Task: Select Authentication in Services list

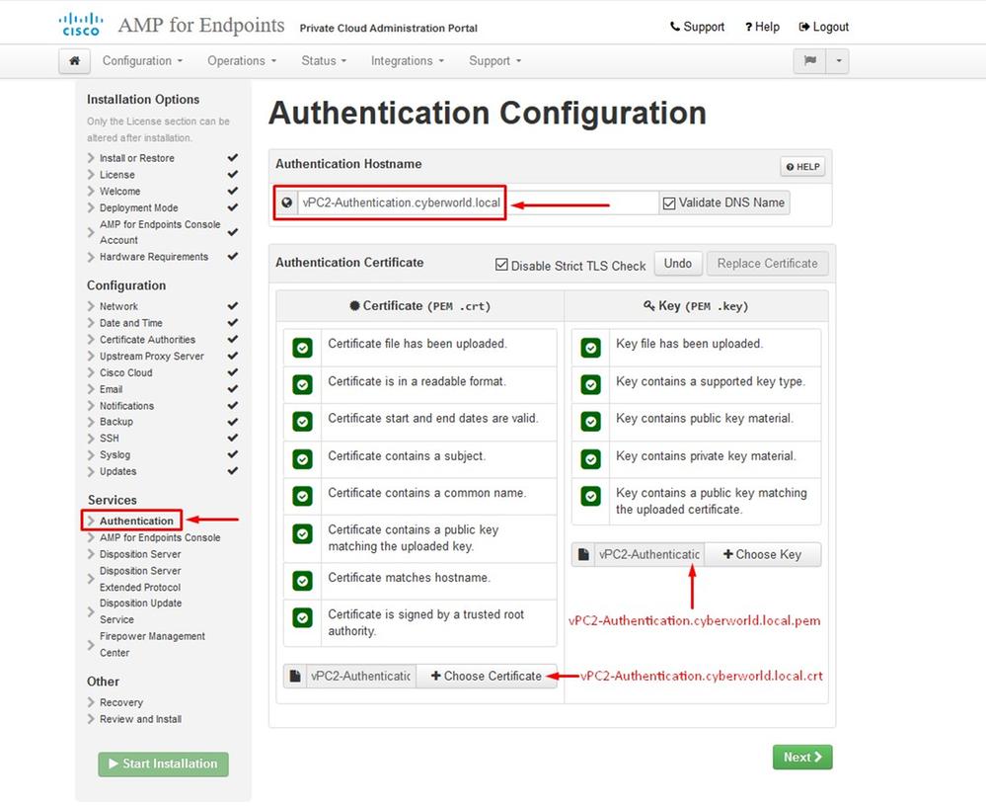Action: click(136, 521)
